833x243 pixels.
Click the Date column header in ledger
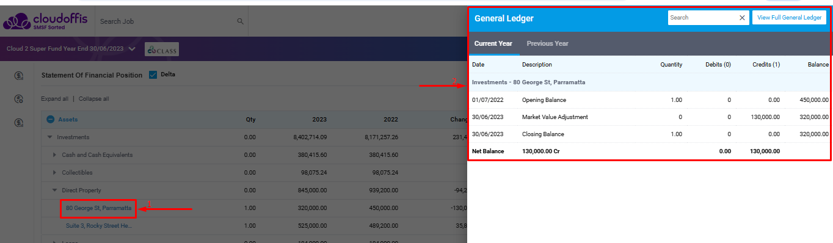(x=478, y=64)
